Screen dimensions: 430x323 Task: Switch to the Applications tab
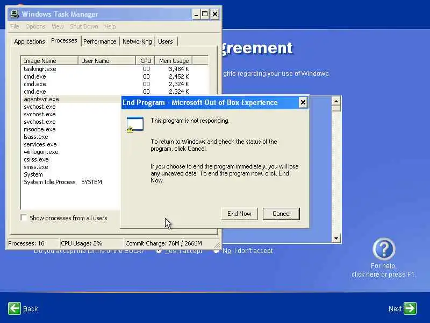[x=30, y=41]
